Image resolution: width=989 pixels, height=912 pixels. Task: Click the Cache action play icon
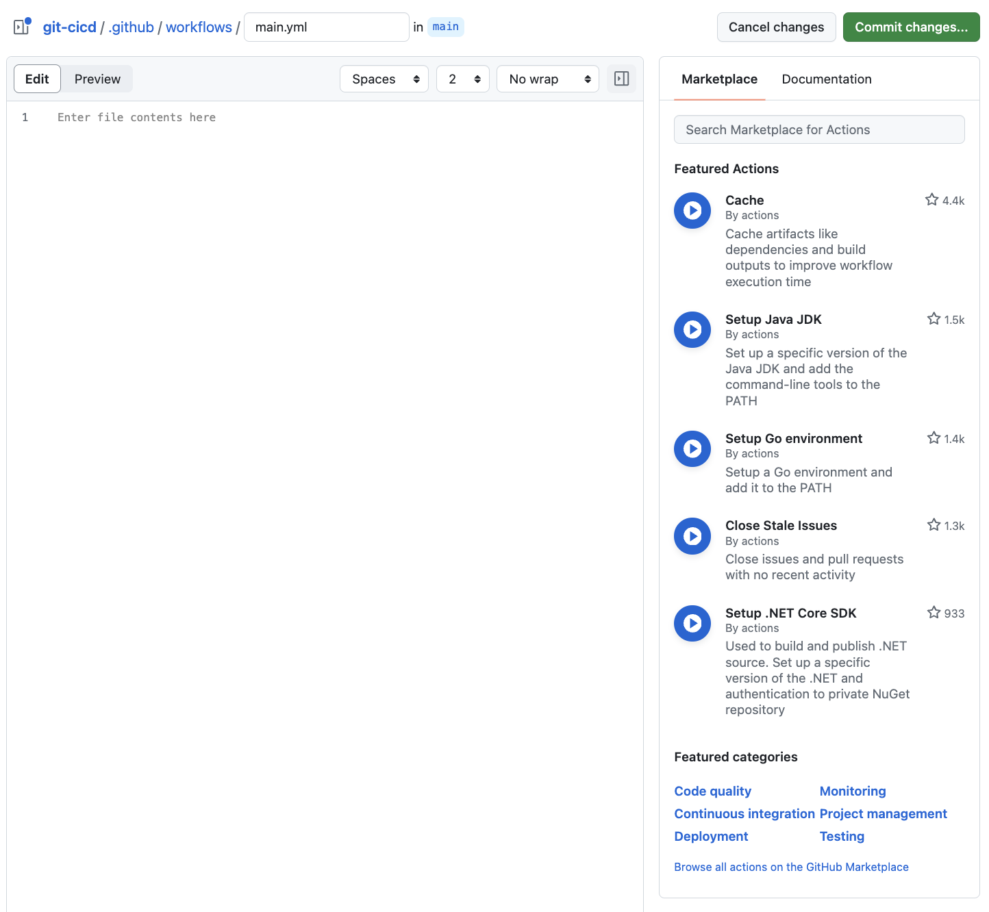click(692, 210)
